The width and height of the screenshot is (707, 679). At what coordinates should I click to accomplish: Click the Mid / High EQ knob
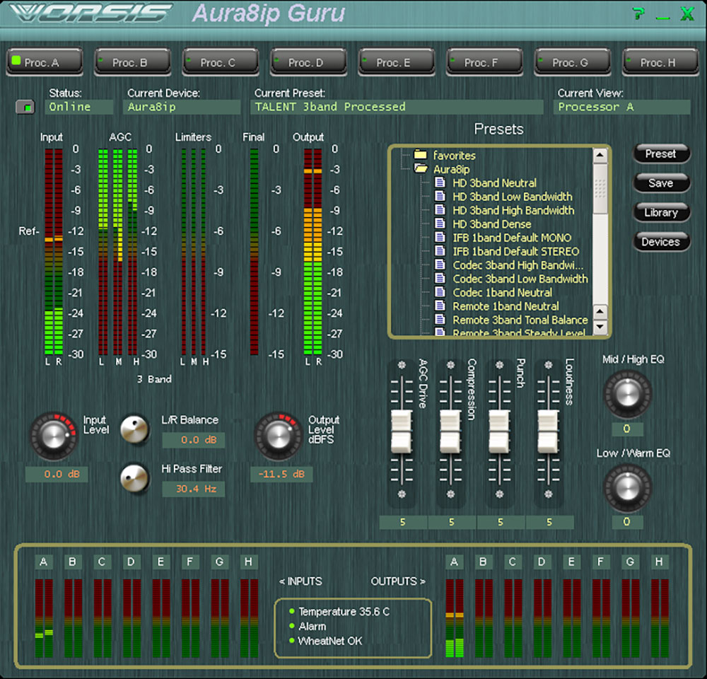tap(627, 395)
